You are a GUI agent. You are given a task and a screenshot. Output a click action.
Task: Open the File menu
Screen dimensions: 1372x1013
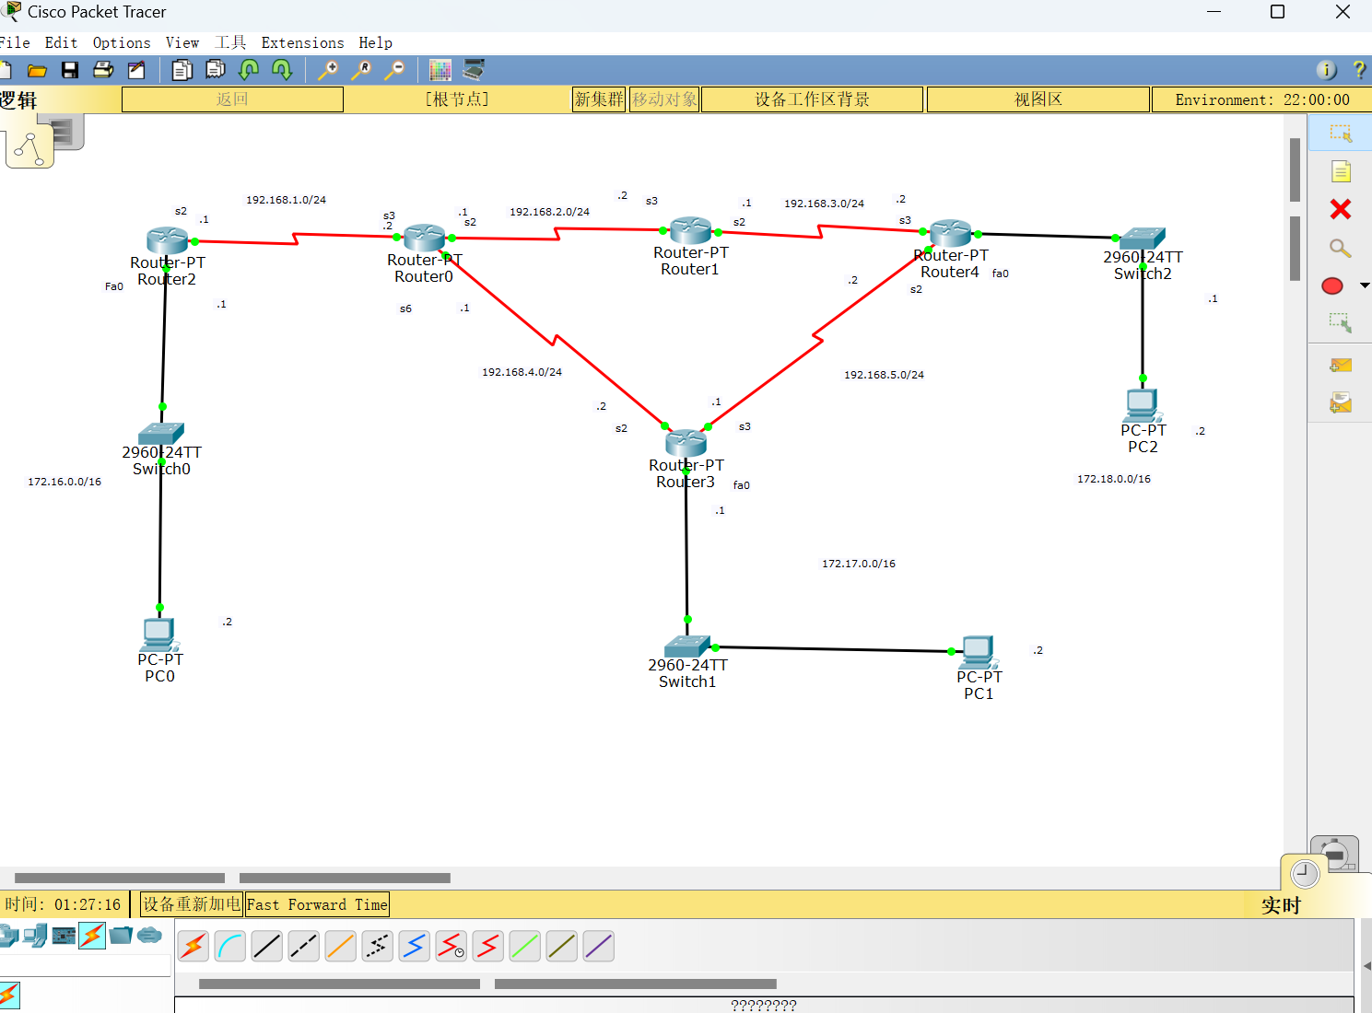click(x=15, y=42)
